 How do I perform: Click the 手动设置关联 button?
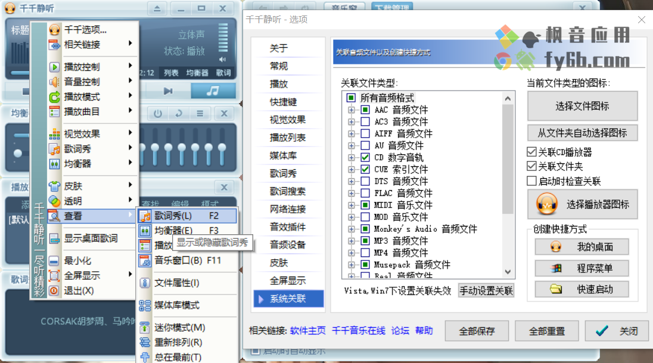tap(486, 291)
